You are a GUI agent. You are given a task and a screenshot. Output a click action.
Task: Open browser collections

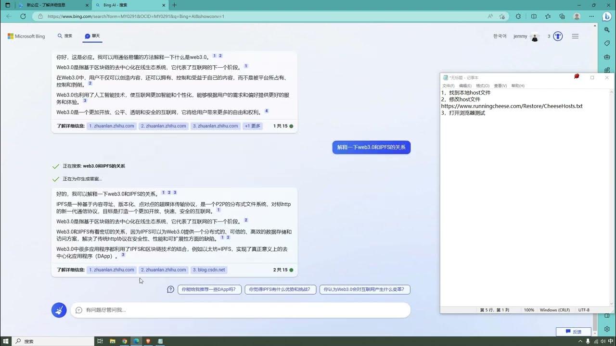562,16
